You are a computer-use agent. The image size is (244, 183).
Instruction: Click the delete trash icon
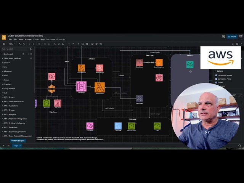pyautogui.click(x=39, y=44)
